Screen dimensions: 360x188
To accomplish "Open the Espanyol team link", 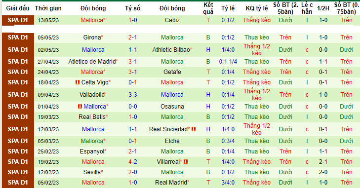I will pos(92,151).
